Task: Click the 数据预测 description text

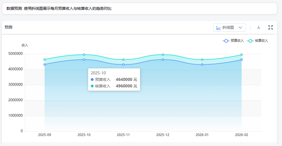Action: click(59, 9)
